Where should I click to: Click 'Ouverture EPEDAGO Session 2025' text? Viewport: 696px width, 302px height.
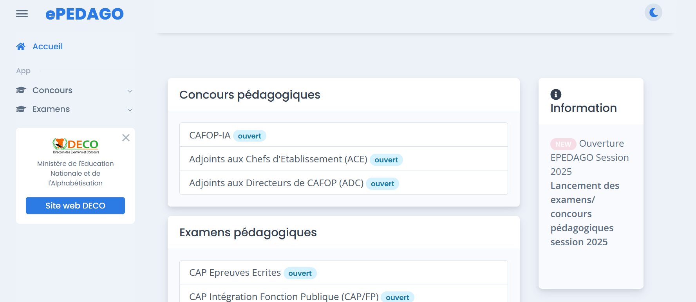click(589, 158)
